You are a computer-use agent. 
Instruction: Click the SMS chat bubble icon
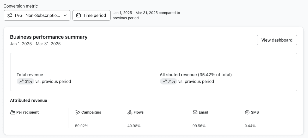tap(247, 112)
